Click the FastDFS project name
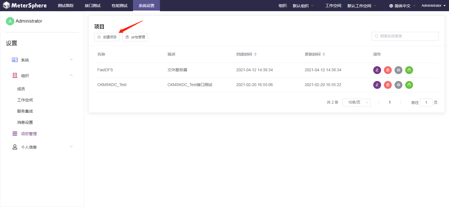This screenshot has height=207, width=449. [105, 70]
